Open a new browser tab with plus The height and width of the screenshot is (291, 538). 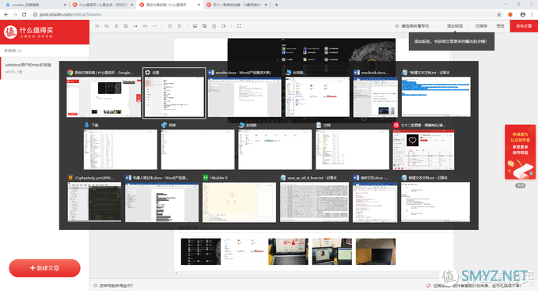click(277, 5)
